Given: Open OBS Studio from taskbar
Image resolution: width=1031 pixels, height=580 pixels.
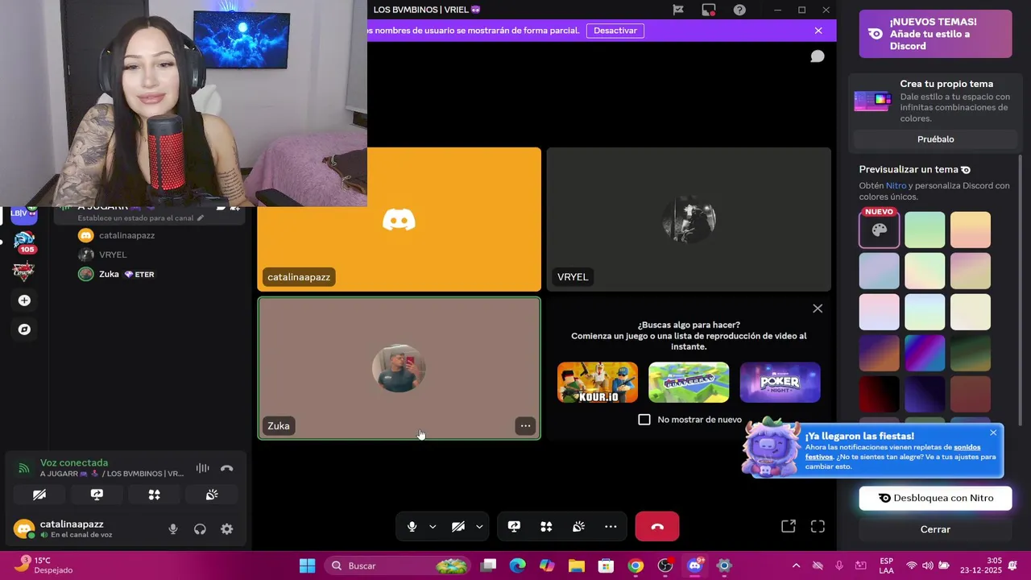Looking at the screenshot, I should point(665,565).
